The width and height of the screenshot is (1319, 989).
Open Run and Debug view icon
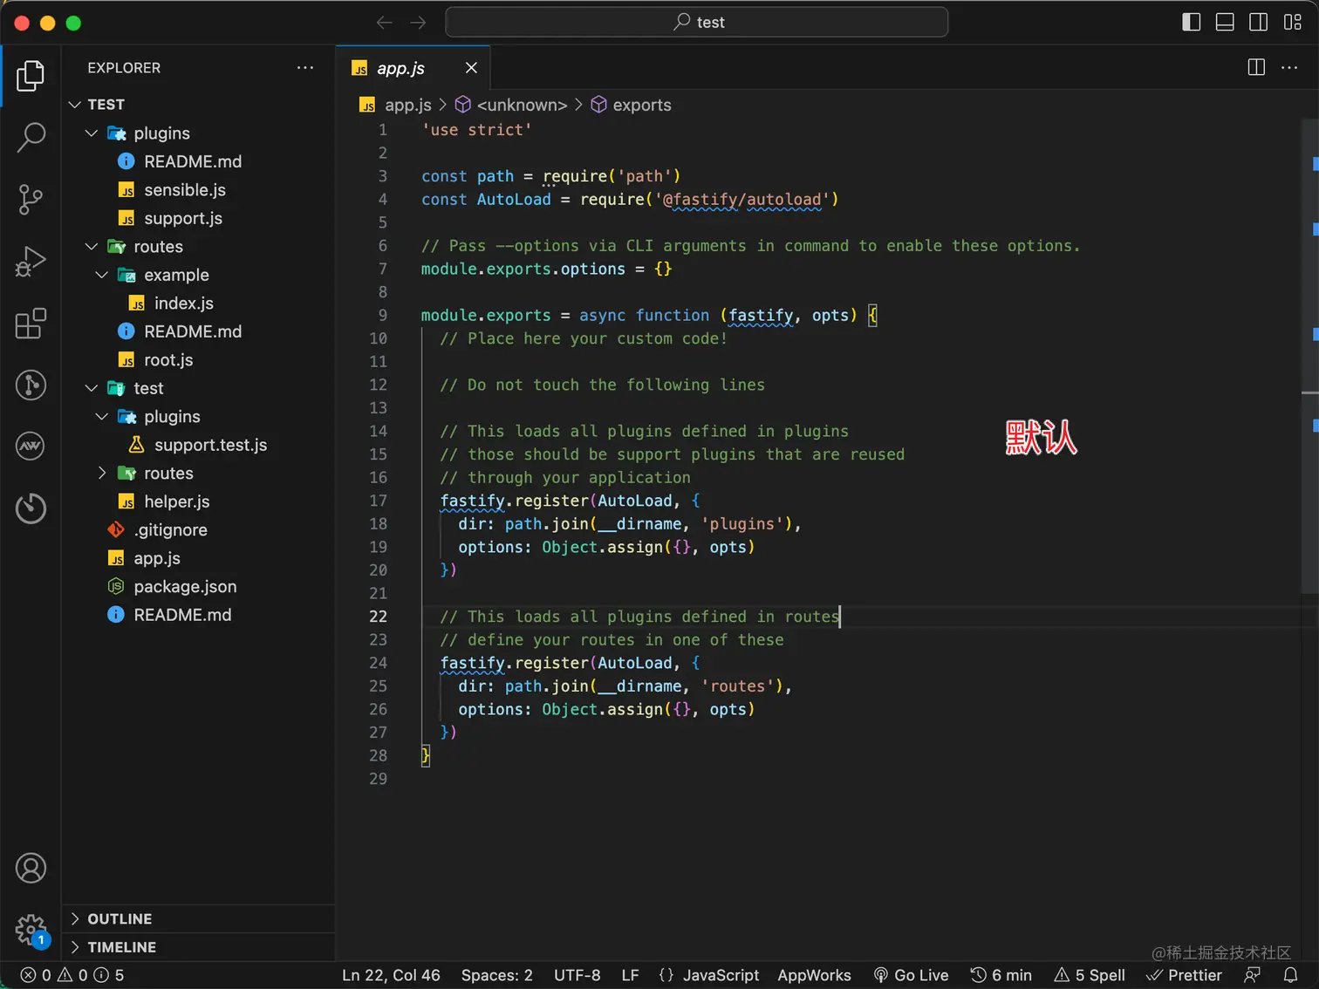point(31,262)
